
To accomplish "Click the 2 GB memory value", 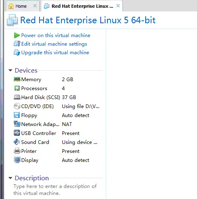I will click(x=68, y=80).
